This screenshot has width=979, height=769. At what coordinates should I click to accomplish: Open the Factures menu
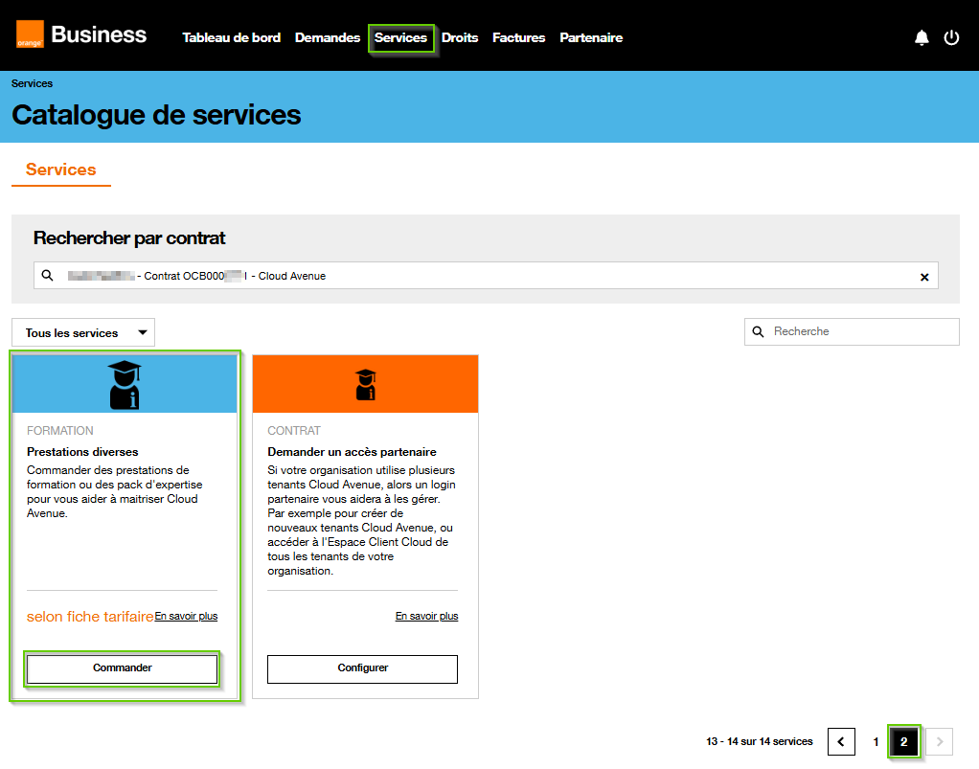(x=519, y=38)
